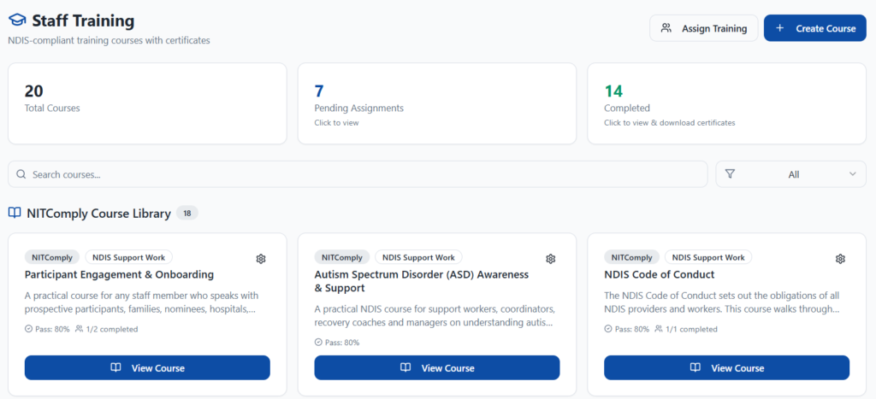The image size is (876, 399).
Task: Click the funnel filter icon
Action: [730, 174]
